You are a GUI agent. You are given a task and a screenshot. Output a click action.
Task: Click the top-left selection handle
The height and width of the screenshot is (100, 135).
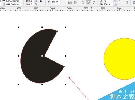(x=19, y=27)
